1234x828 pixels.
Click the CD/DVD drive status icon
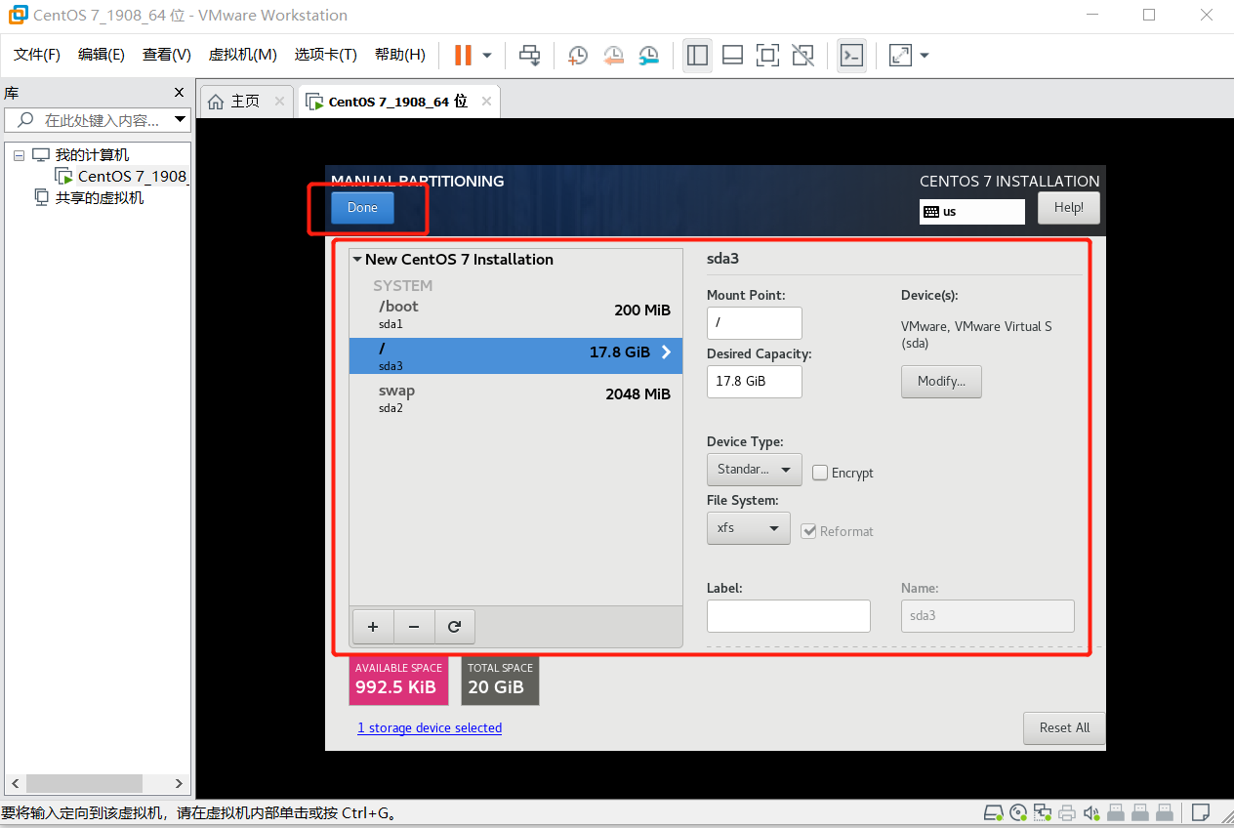click(x=1018, y=812)
